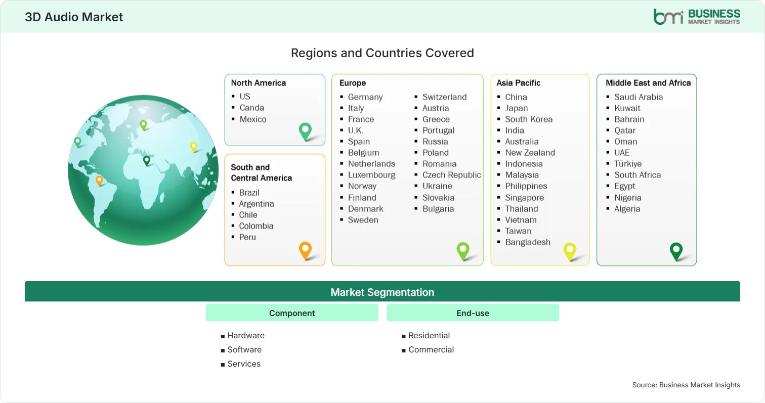Select the Component segmentation header
765x403 pixels.
[292, 313]
